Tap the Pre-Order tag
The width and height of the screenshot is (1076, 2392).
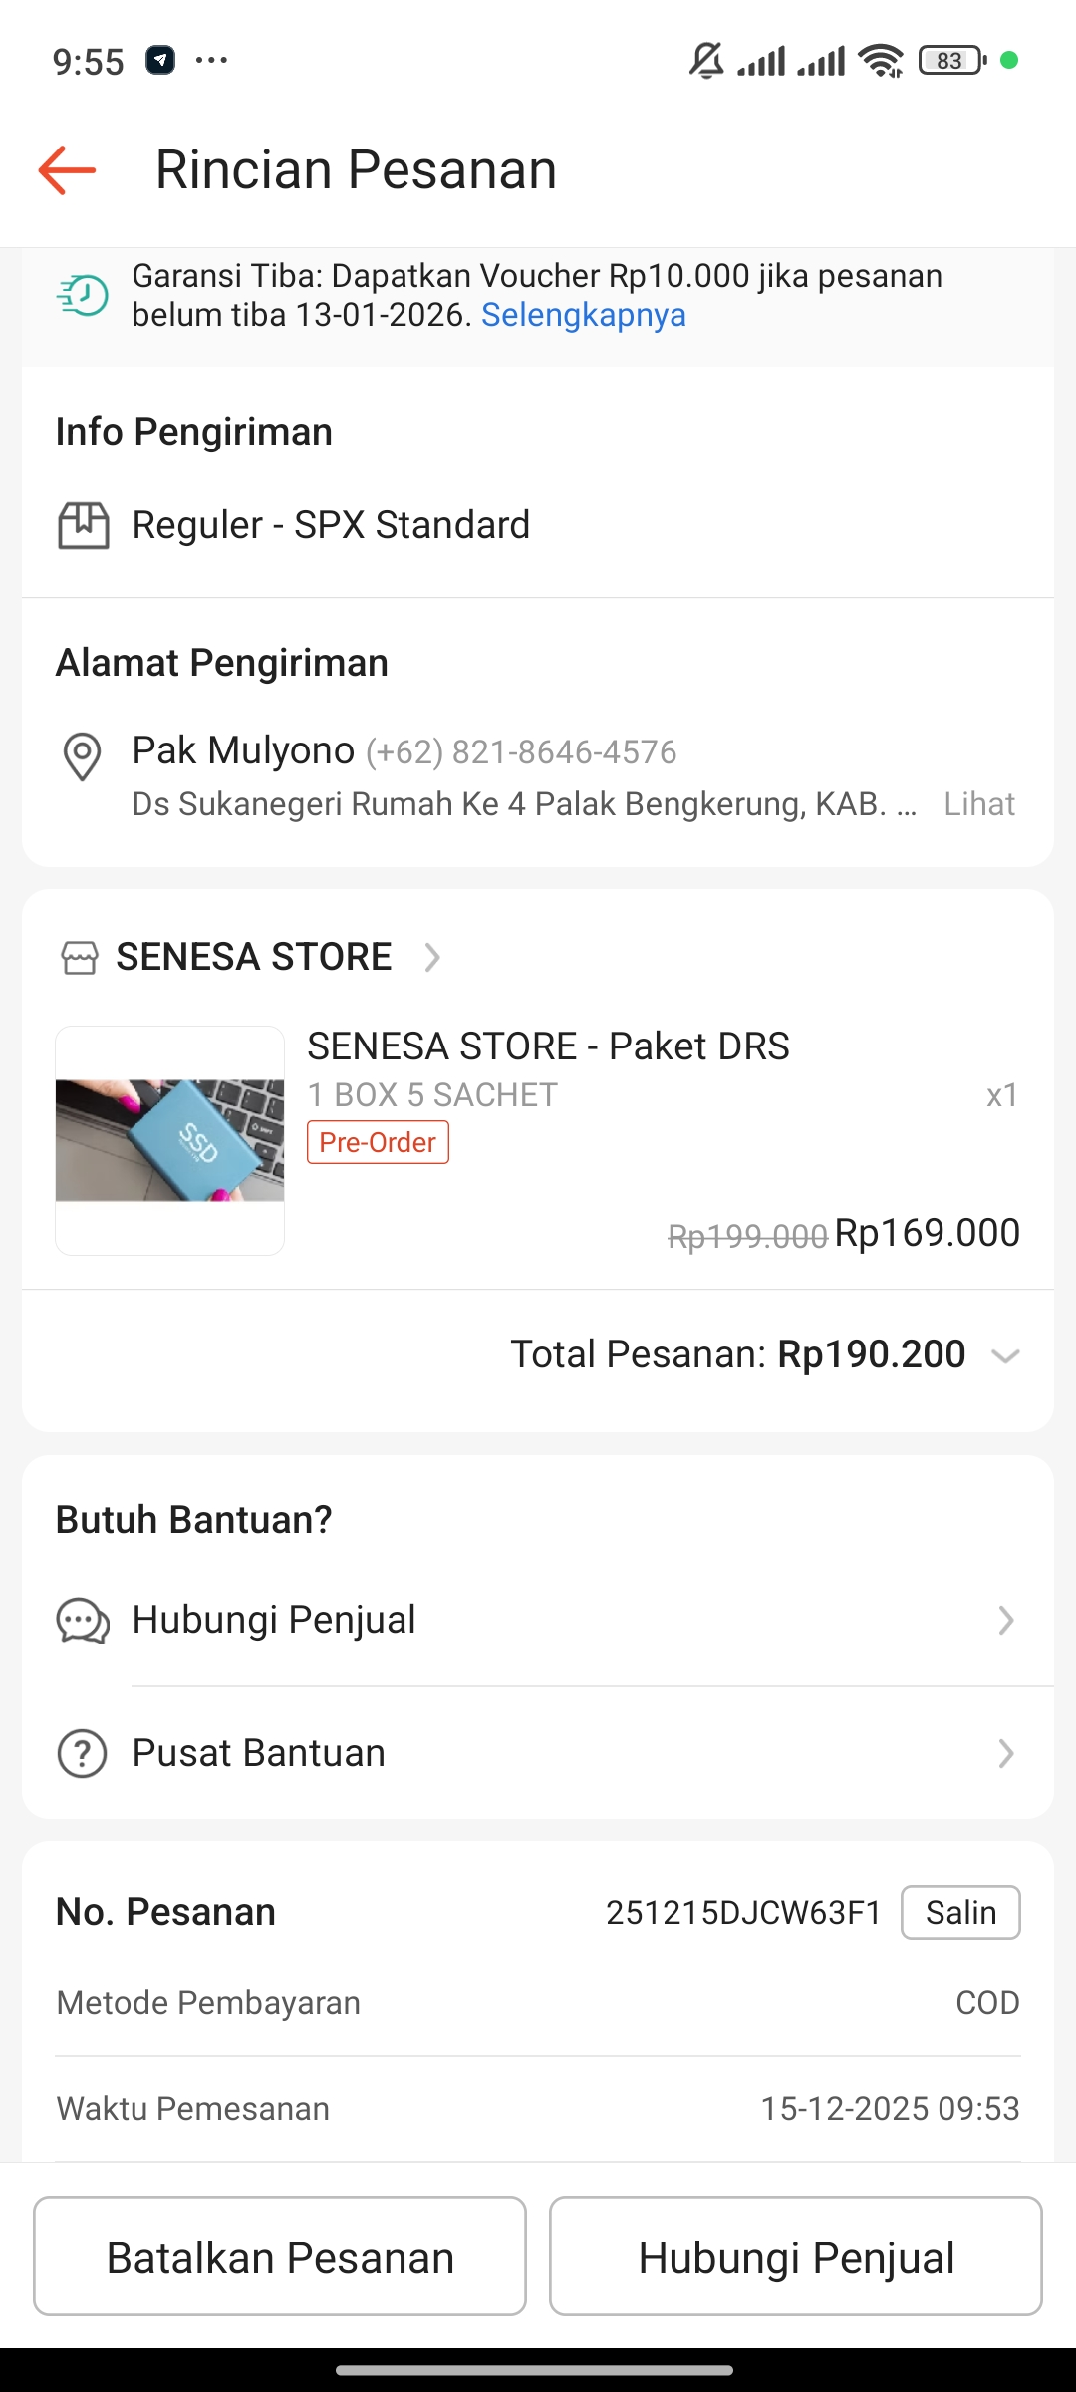point(378,1142)
